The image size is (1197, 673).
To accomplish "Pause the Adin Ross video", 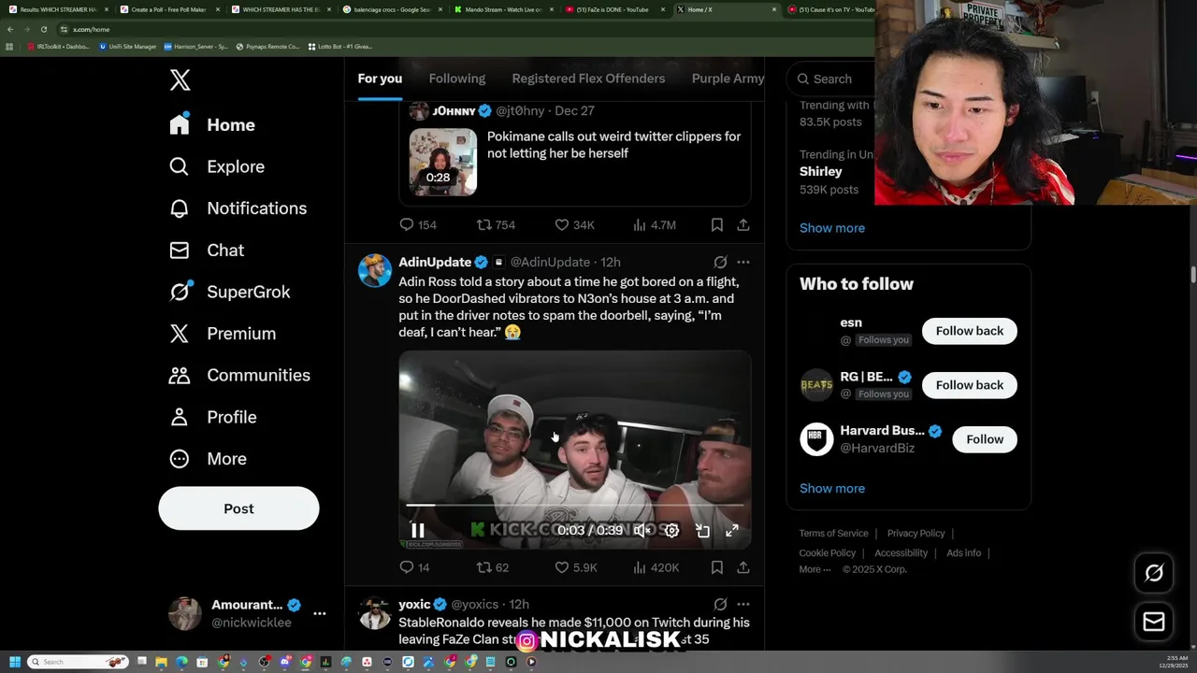I will click(418, 531).
